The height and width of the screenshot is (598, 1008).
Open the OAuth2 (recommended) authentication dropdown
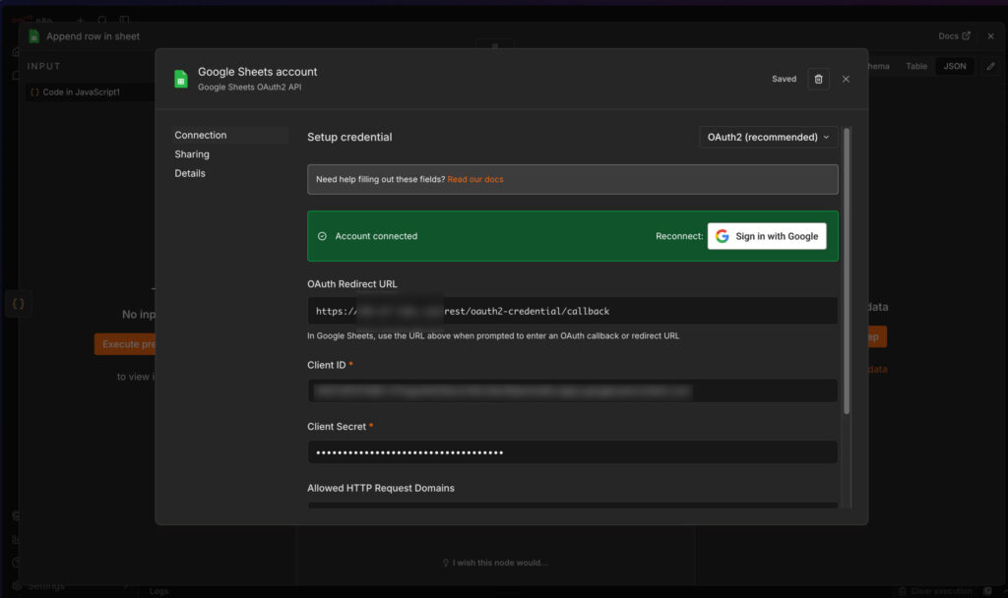768,137
